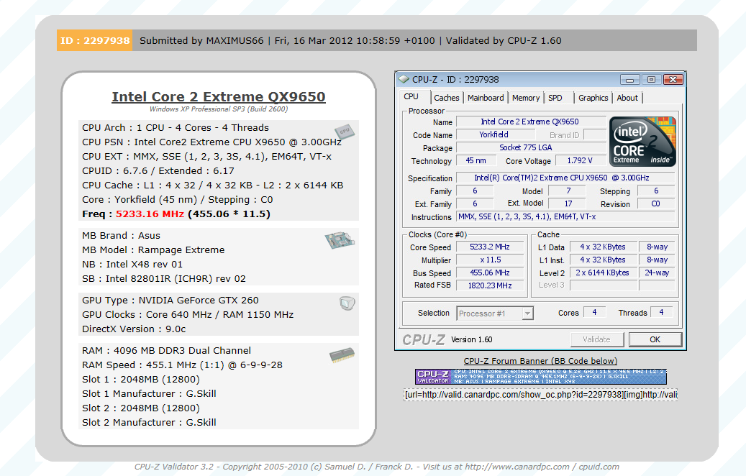The width and height of the screenshot is (746, 476).
Task: Click the Intel Core 2 Extreme logo
Action: point(642,141)
